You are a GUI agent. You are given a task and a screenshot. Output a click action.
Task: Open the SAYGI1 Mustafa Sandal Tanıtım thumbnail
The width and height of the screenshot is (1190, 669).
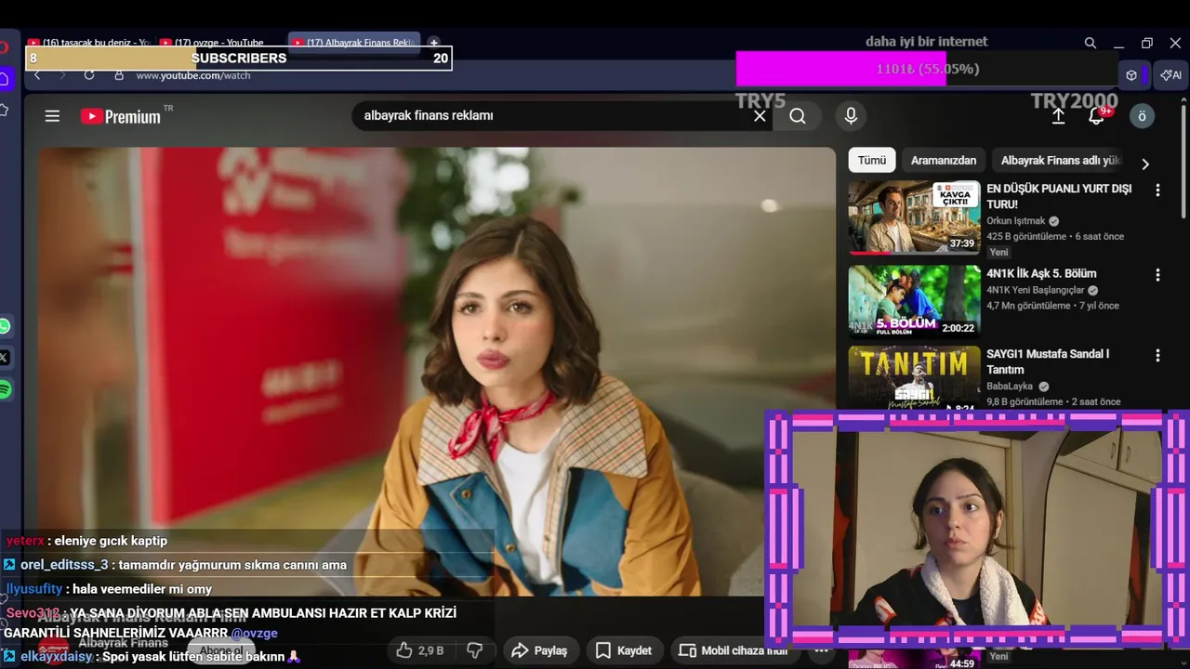914,377
